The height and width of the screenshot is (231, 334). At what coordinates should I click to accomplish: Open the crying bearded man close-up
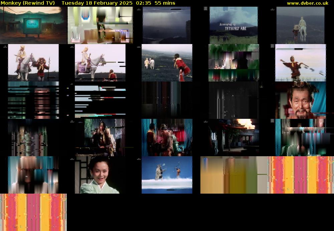pyautogui.click(x=301, y=100)
